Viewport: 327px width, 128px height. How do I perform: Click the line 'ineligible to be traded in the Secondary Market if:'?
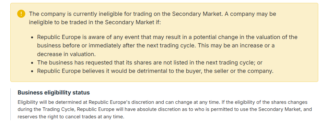pos(95,22)
